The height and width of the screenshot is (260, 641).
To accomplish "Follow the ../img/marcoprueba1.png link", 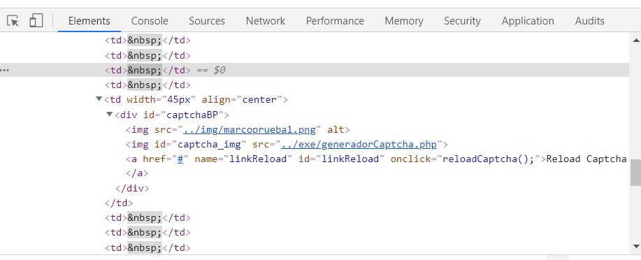I will [x=250, y=129].
